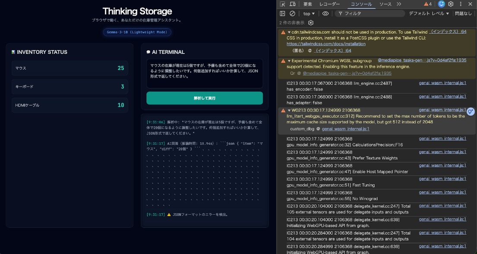The height and width of the screenshot is (254, 477).
Task: Open the DevTools three-dot menu
Action: [461, 4]
